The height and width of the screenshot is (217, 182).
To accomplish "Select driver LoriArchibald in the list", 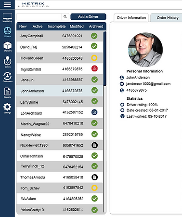I will (60, 113).
